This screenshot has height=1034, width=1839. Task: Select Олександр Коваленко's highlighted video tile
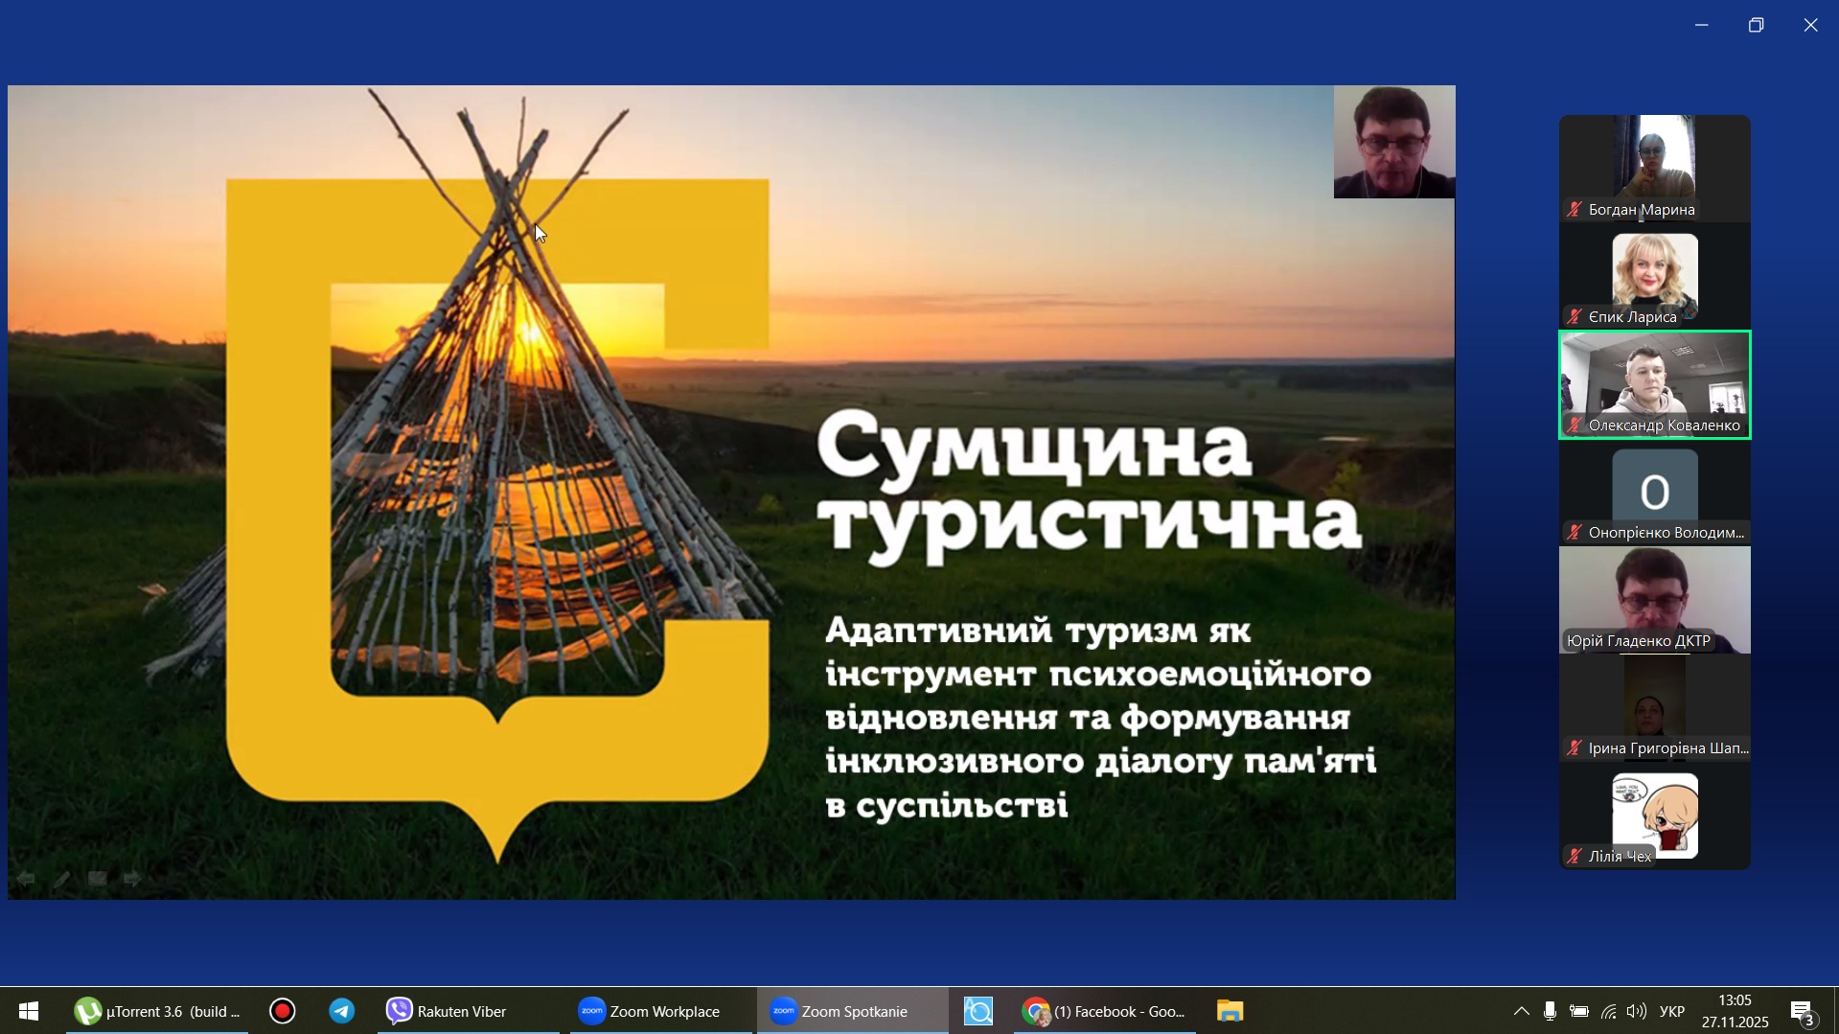click(x=1654, y=384)
